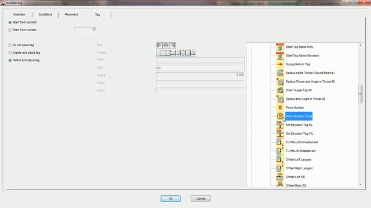The image size is (371, 208).
Task: Click the T-Offs-Left-Smallest-set icon
Action: [280, 142]
